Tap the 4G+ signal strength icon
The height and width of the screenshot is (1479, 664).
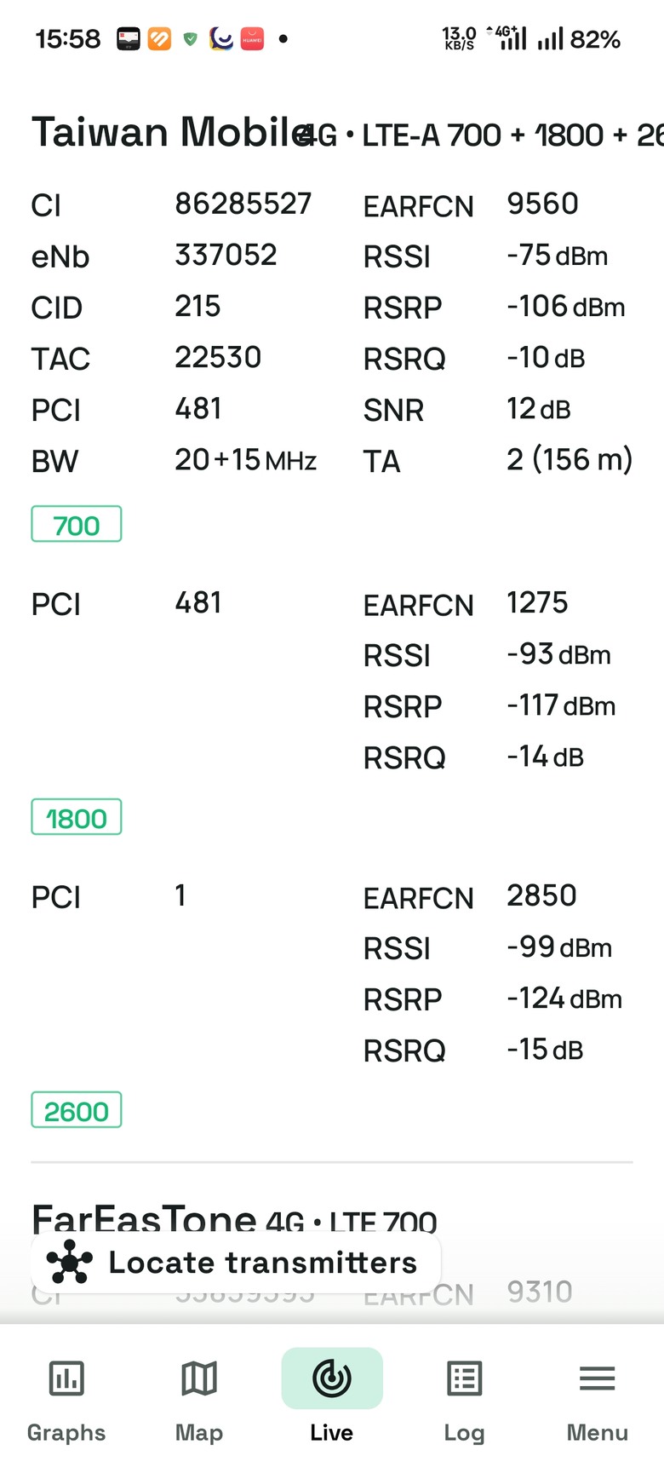tap(507, 37)
